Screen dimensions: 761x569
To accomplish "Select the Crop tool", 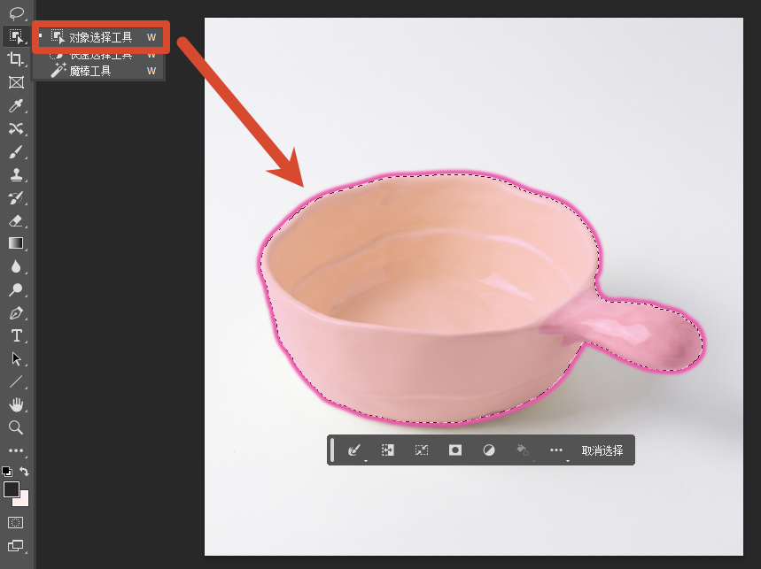I will coord(16,58).
